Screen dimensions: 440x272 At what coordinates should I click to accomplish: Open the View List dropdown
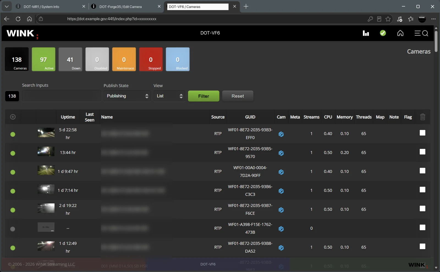tap(169, 96)
